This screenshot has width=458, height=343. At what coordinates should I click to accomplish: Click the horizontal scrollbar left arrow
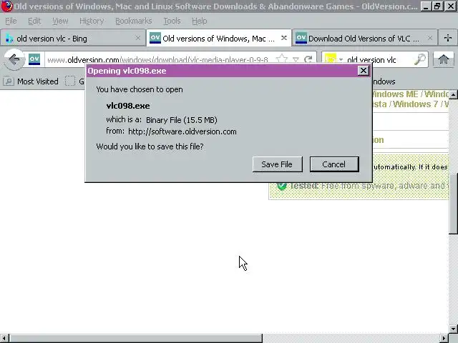[x=4, y=338]
